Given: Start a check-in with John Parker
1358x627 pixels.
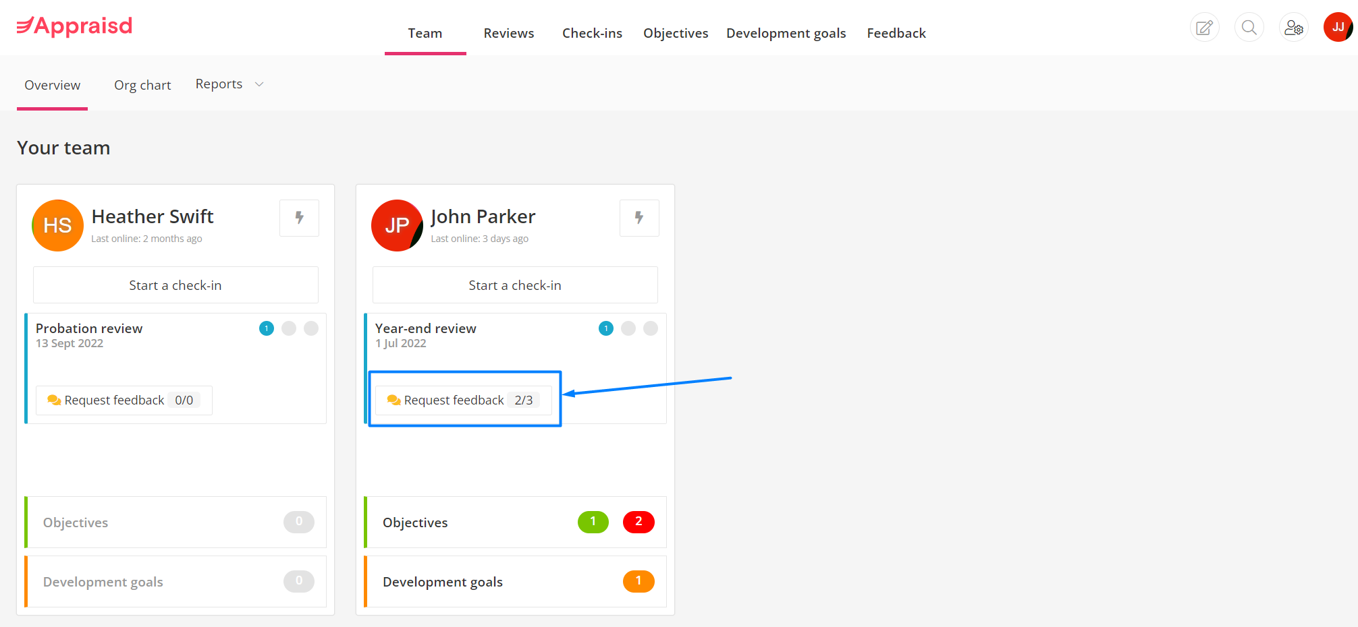Looking at the screenshot, I should (515, 285).
